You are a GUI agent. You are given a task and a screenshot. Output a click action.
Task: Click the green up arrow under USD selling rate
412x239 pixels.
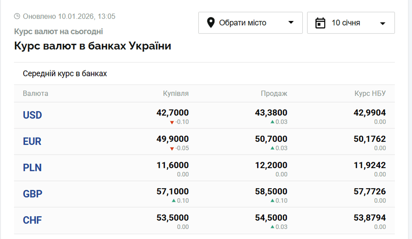click(x=273, y=122)
